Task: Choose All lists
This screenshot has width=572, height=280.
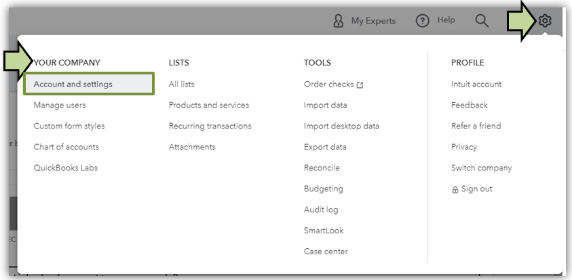Action: click(181, 84)
